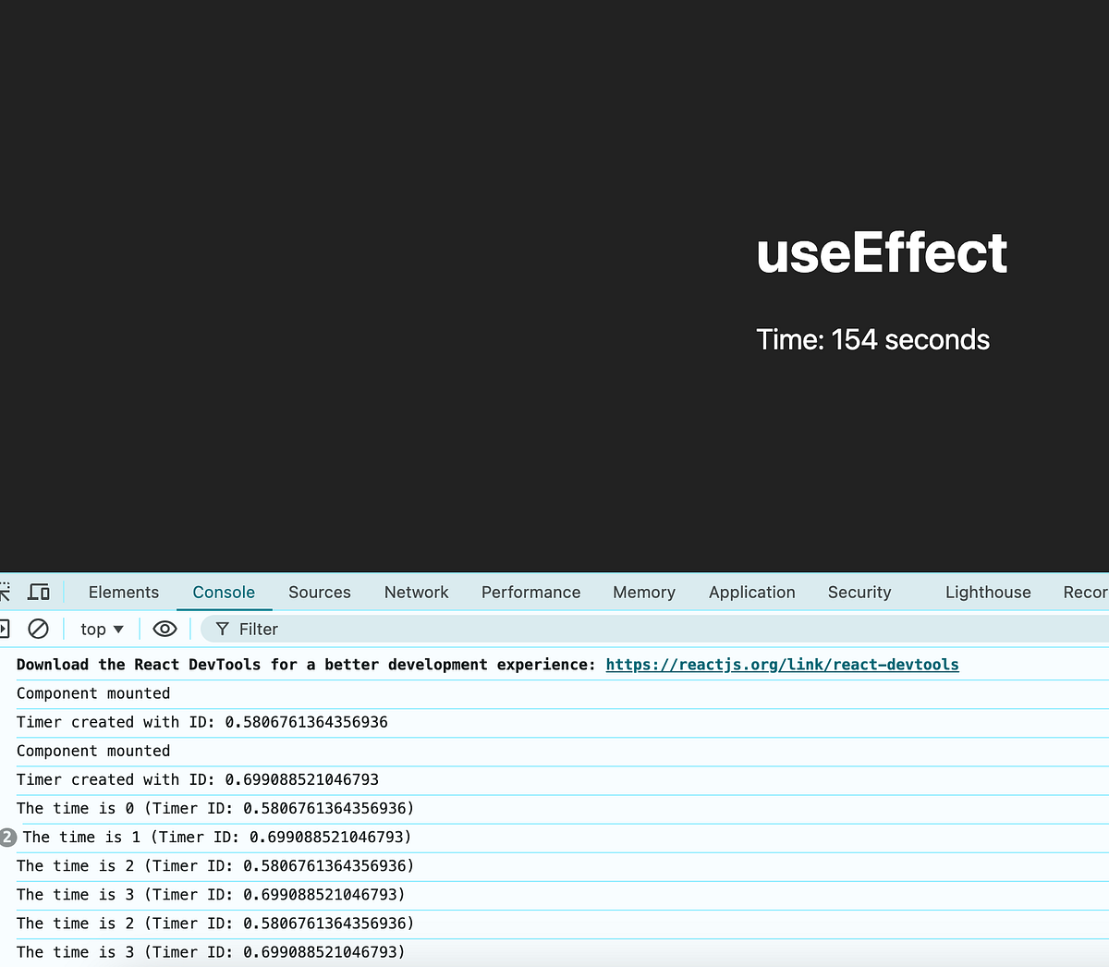Clear the console with the no-entry icon

38,629
